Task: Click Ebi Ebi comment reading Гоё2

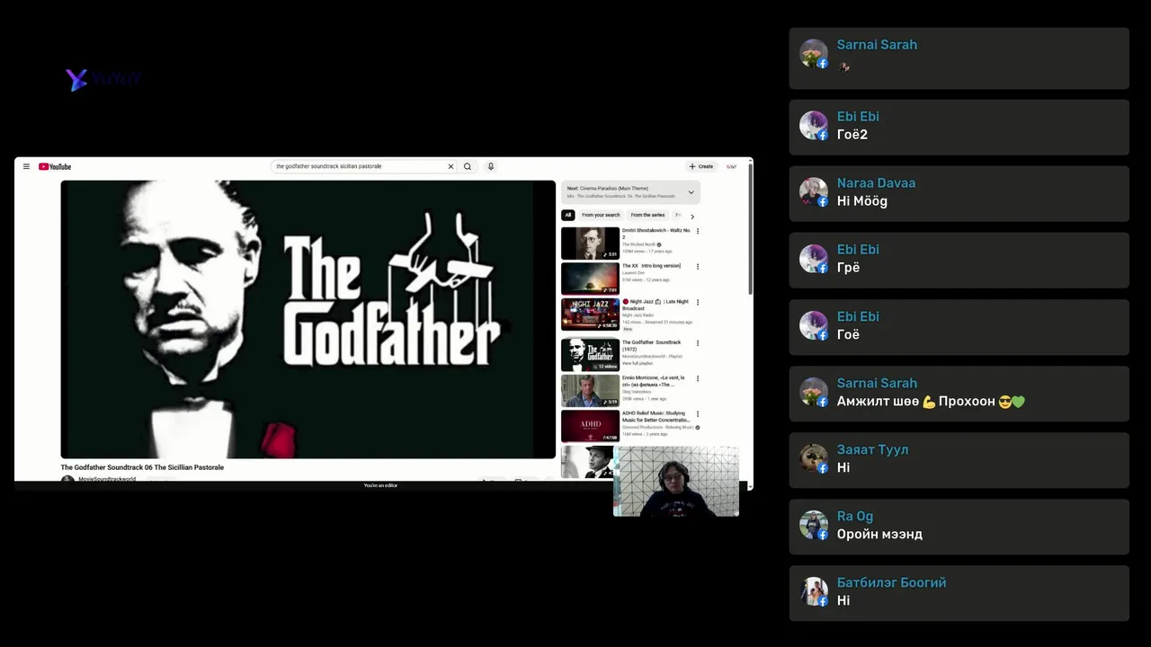Action: pos(852,134)
